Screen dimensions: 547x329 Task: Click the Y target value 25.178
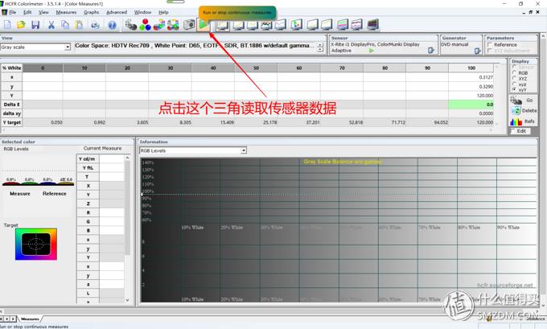tap(269, 122)
